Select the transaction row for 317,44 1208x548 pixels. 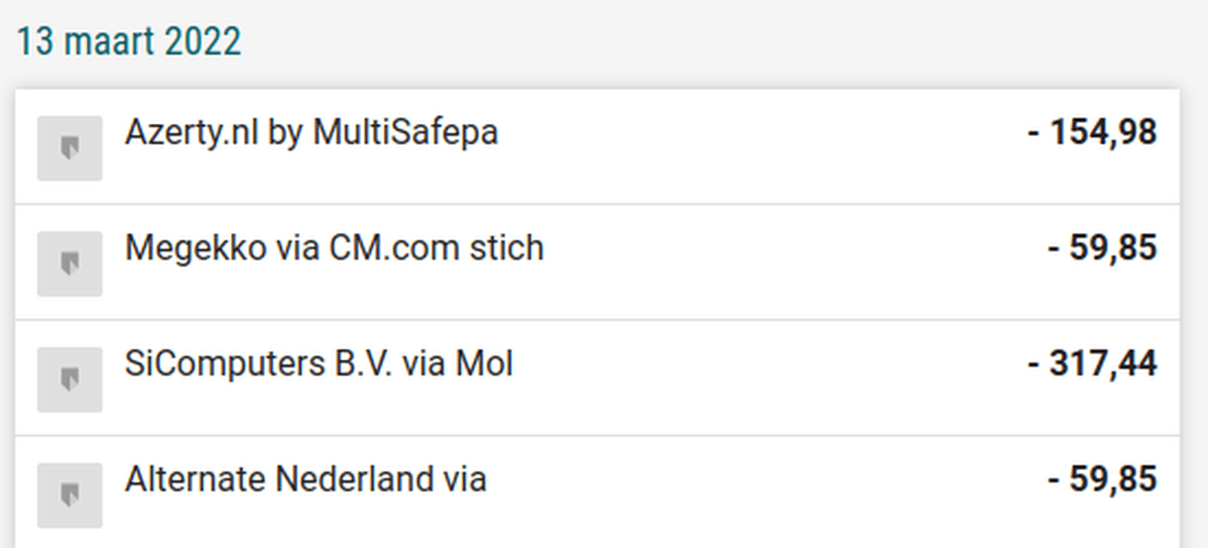click(597, 378)
